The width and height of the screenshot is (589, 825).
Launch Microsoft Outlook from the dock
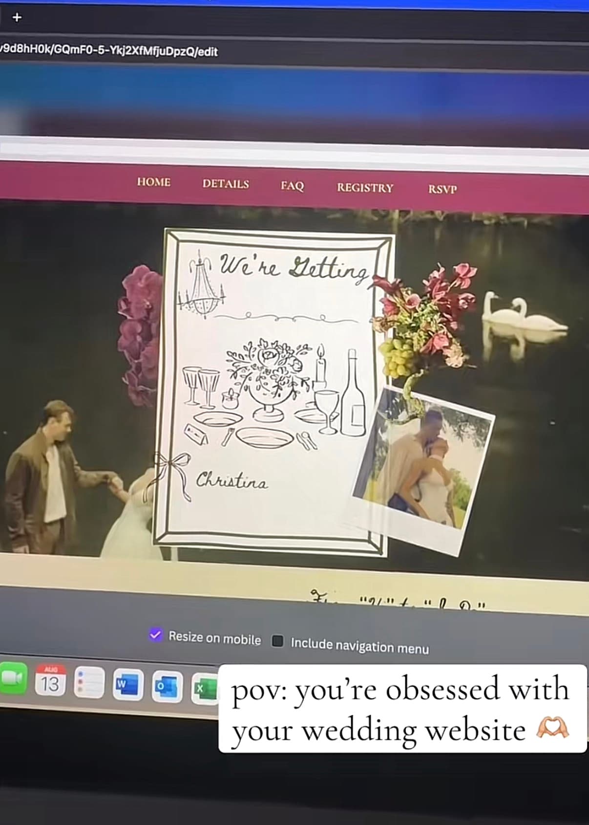click(167, 687)
